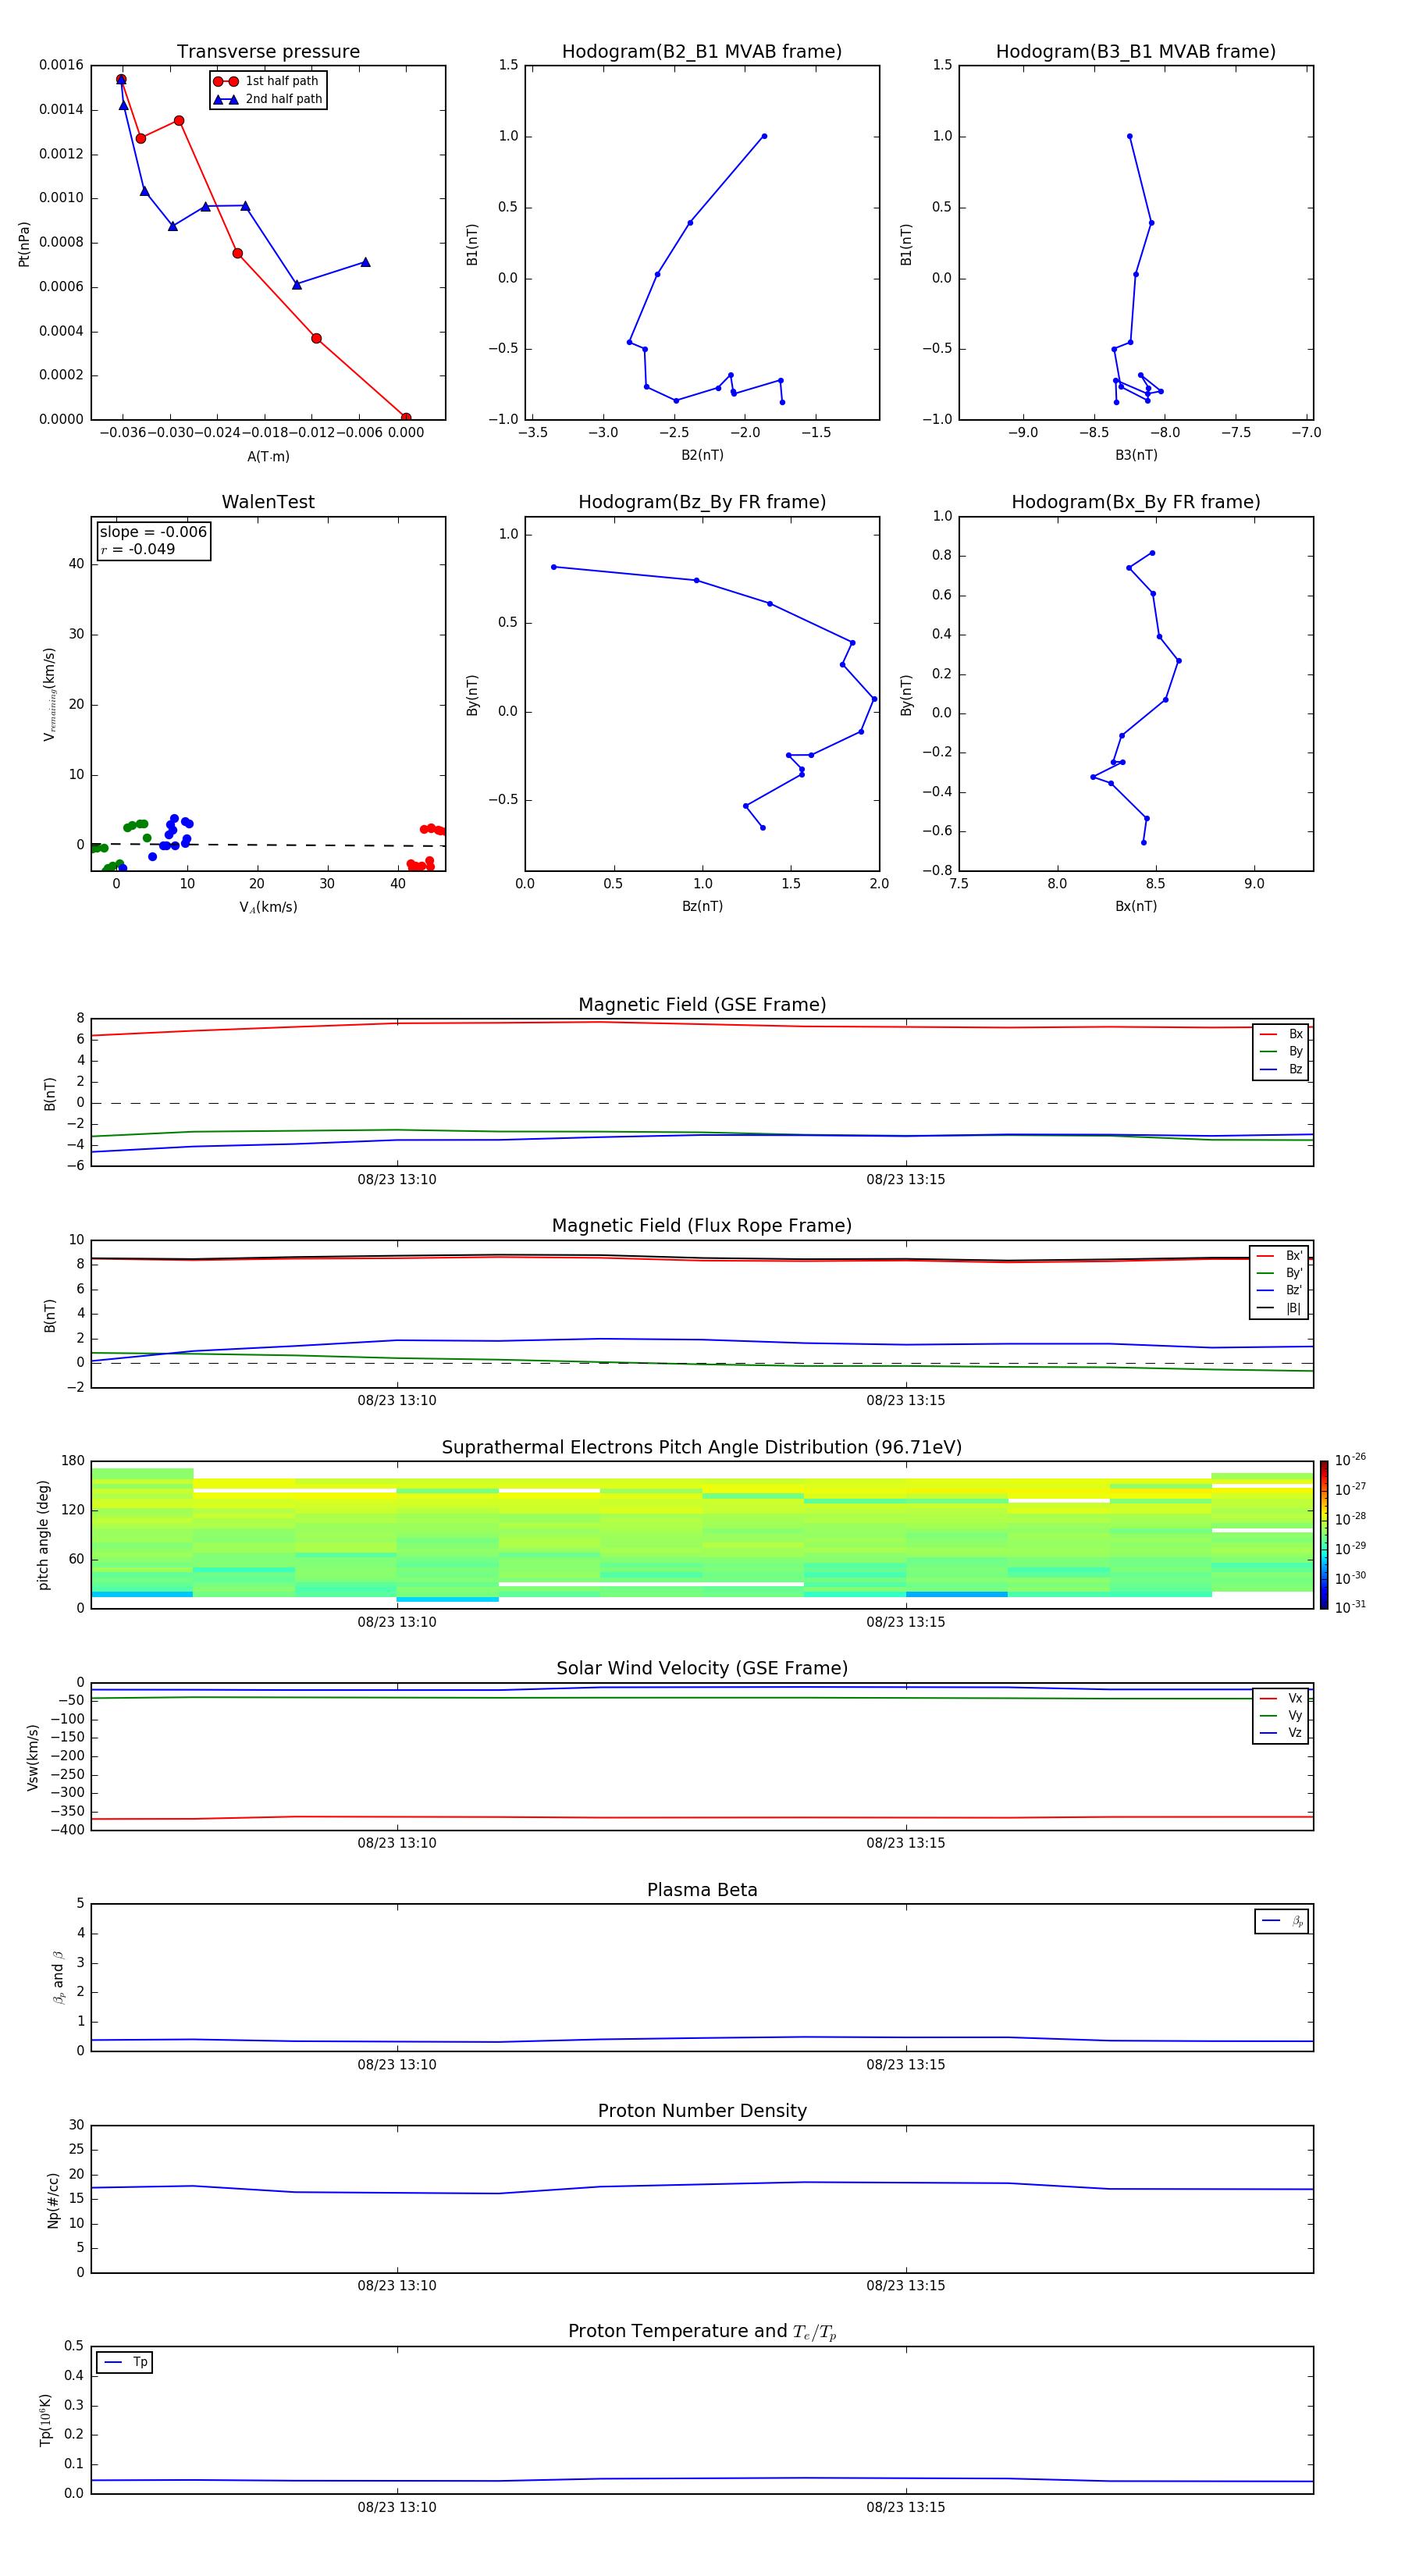Click the 'Magnetic Field (GSE Frame)' title
The image size is (1405, 2576).
tap(702, 1005)
